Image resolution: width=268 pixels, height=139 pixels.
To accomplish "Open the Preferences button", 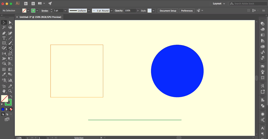I will (187, 11).
